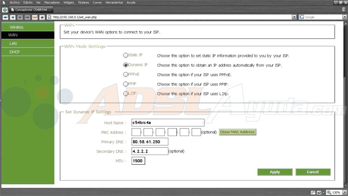The height and width of the screenshot is (196, 348).
Task: Expand the address bar history dropdown
Action: [294, 17]
